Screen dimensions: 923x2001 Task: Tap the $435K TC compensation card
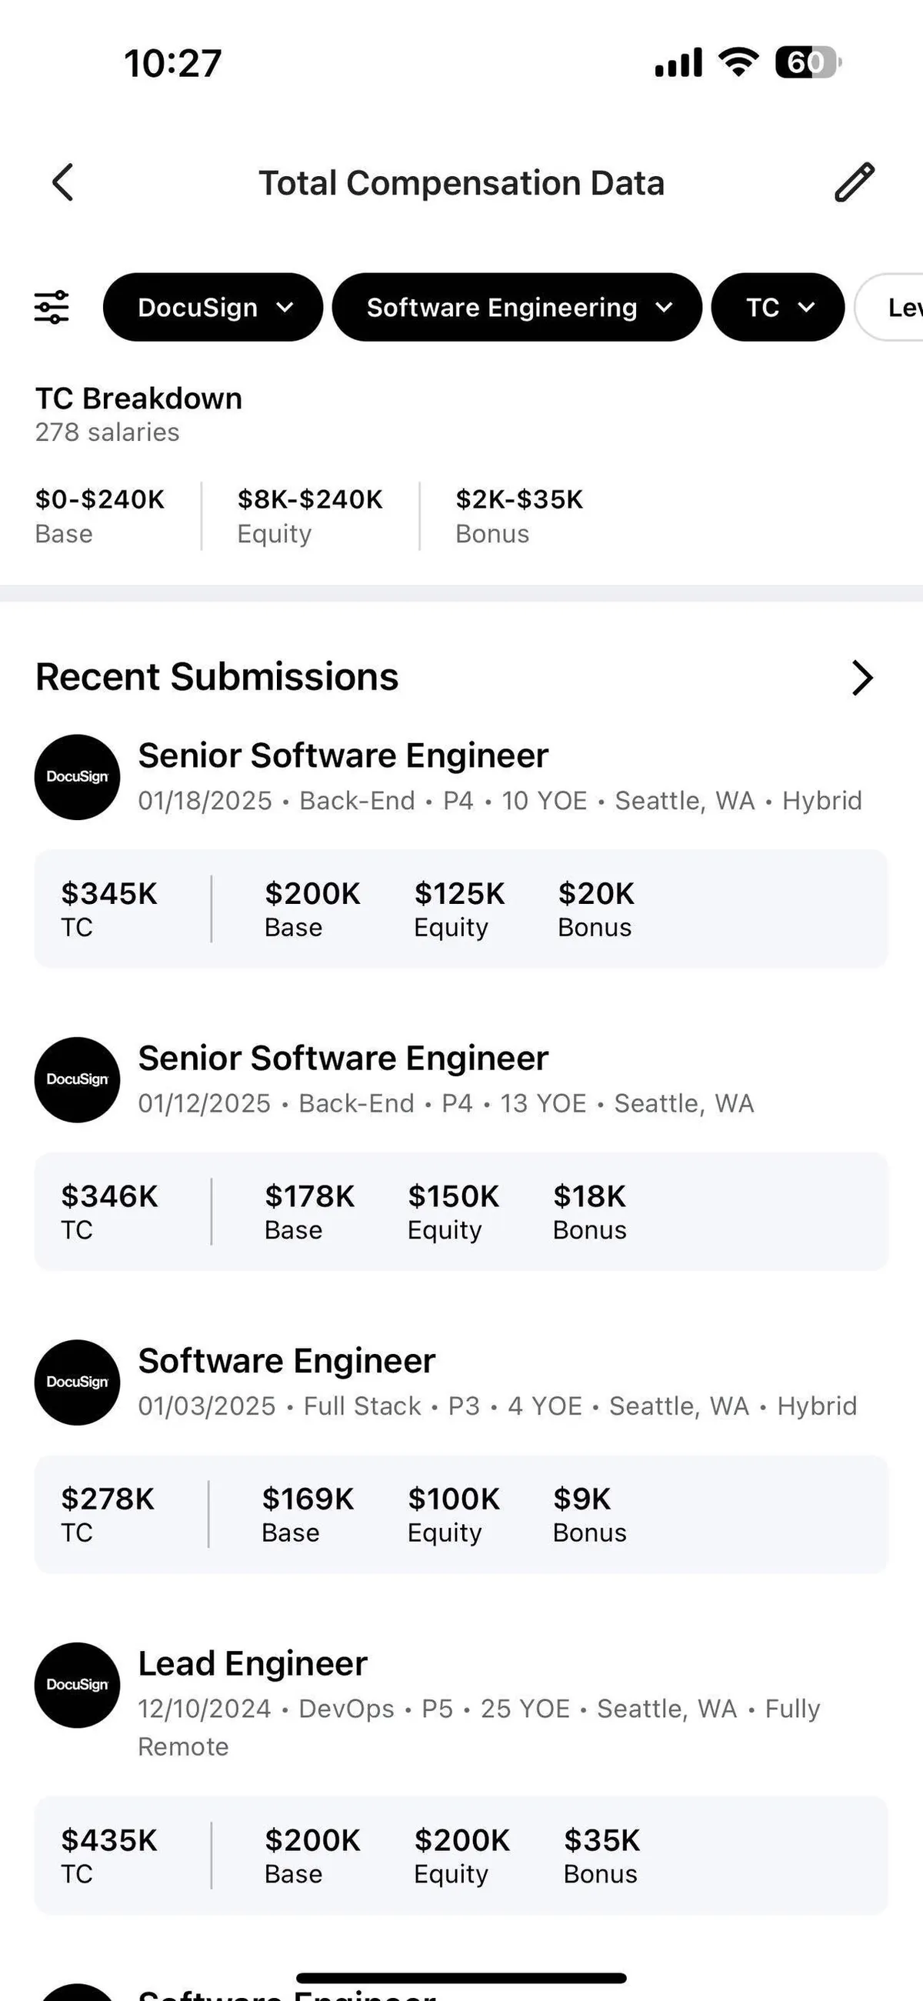tap(461, 1855)
